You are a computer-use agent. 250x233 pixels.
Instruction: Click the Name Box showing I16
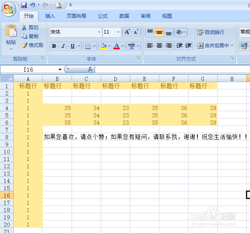pyautogui.click(x=28, y=70)
